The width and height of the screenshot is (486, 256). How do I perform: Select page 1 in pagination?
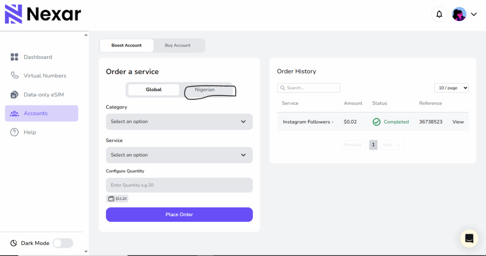[x=373, y=145]
